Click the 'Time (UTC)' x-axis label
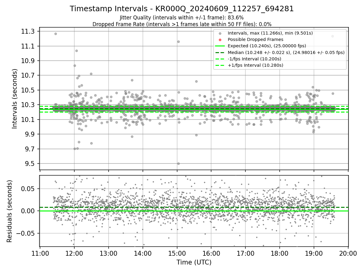 (194, 262)
